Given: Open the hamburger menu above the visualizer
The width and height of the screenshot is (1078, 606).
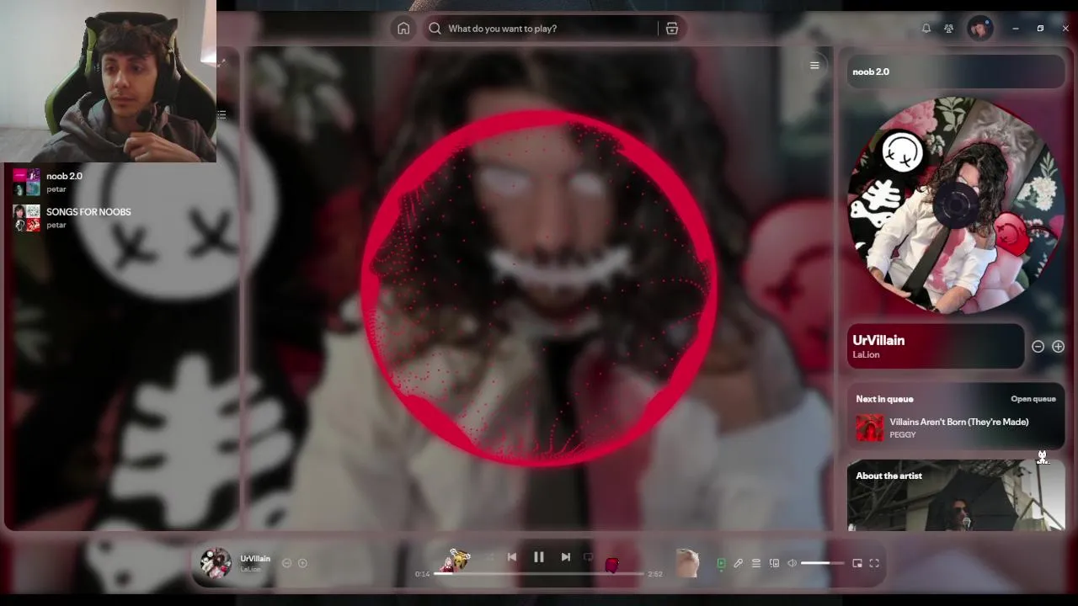Looking at the screenshot, I should 814,65.
